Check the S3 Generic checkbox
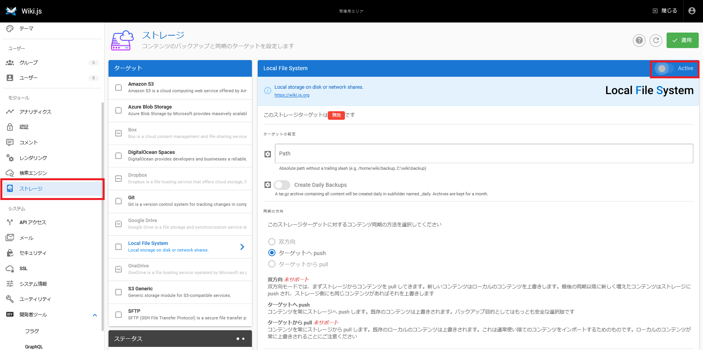The image size is (703, 350). [x=119, y=292]
